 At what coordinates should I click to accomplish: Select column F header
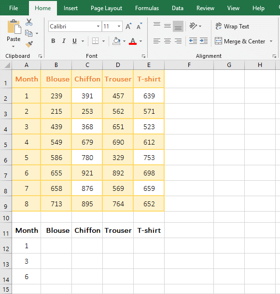pos(189,65)
